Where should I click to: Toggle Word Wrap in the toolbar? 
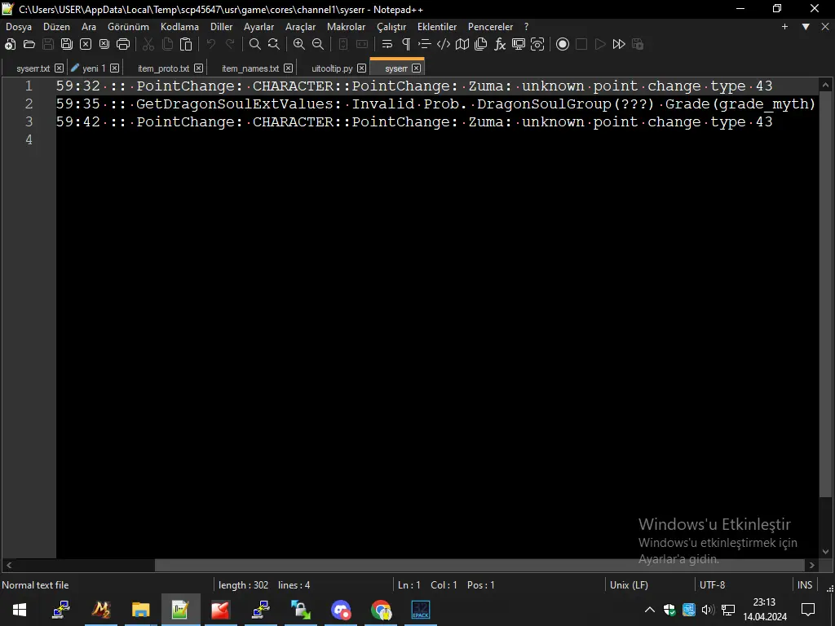tap(387, 44)
